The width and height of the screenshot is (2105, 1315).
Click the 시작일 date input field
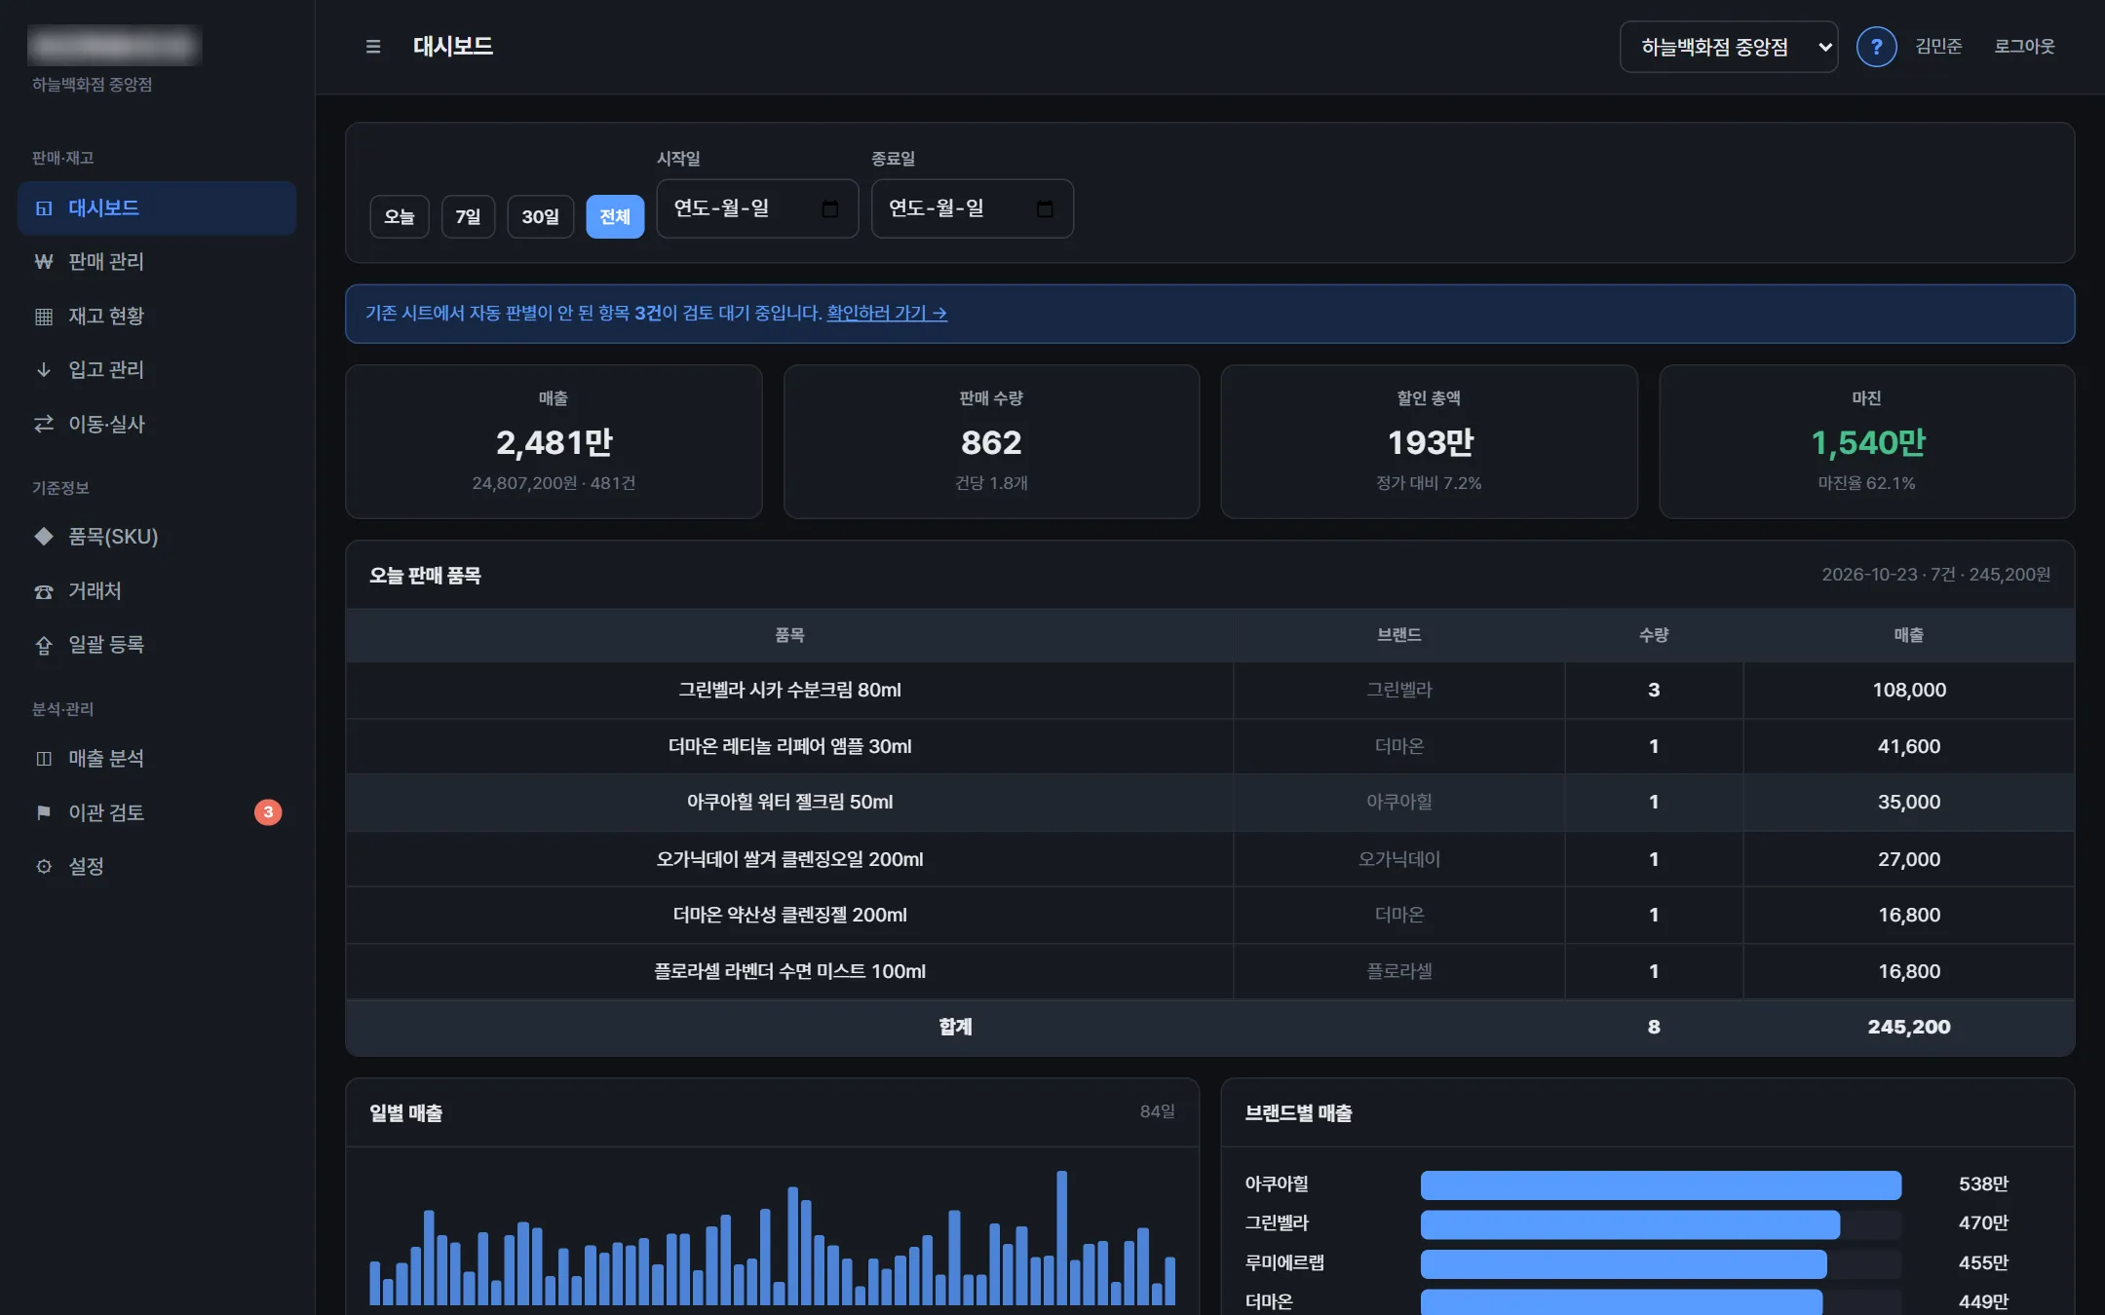click(x=757, y=208)
